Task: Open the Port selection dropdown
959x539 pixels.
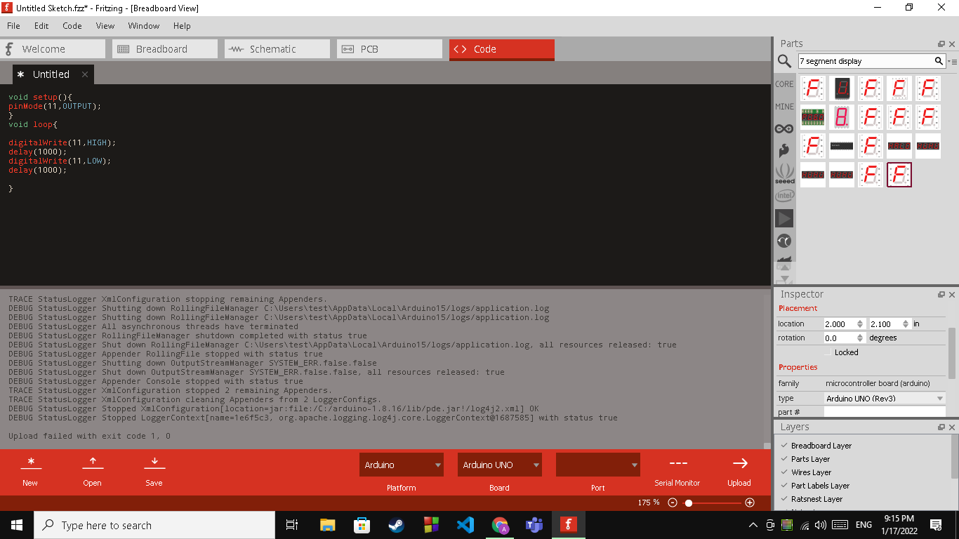Action: point(597,464)
